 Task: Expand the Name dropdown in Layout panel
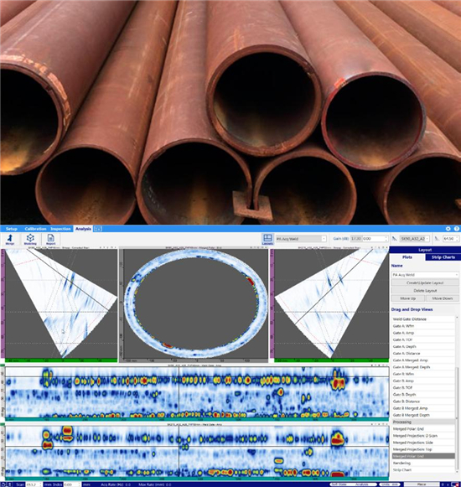(425, 275)
